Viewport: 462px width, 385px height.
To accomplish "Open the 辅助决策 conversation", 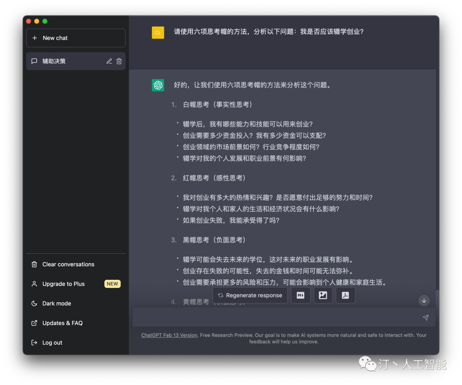I will point(76,61).
